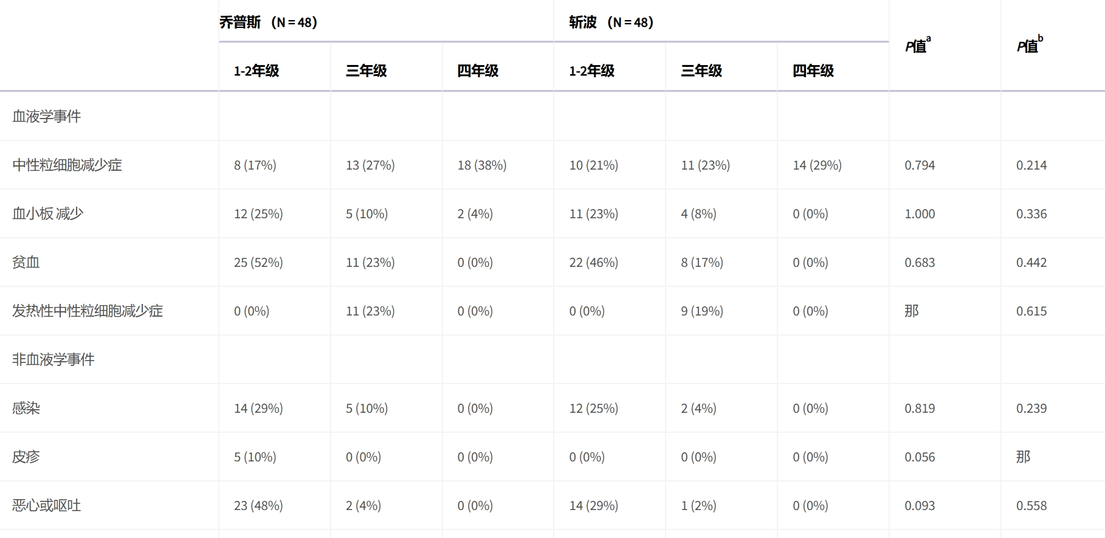1105x538 pixels.
Task: Select the 发热性中性粒细胞减少症 row label
Action: [88, 311]
